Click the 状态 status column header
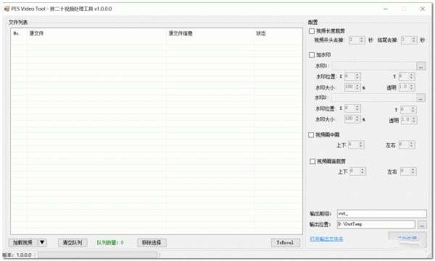This screenshot has height=261, width=435. pyautogui.click(x=278, y=33)
